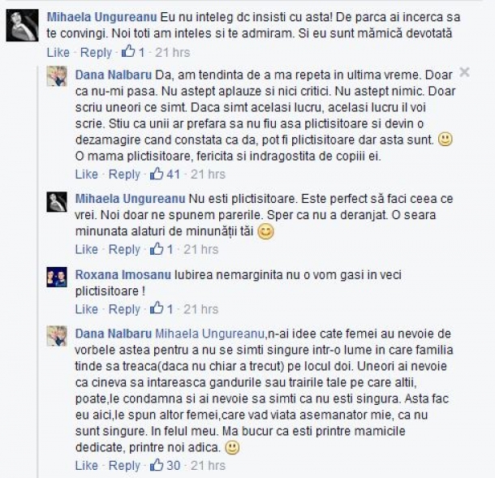Open Roxana Imosanu's profile picture
Screen dimensions: 495x478
pyautogui.click(x=57, y=277)
